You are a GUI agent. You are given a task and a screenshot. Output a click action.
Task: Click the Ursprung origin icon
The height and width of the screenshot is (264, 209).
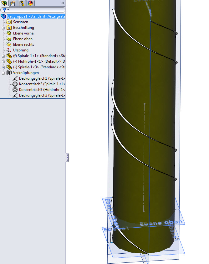click(9, 50)
